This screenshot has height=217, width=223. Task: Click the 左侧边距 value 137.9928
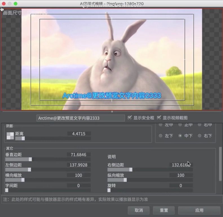(79, 165)
